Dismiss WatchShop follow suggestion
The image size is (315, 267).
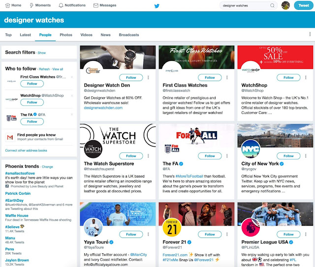click(72, 95)
